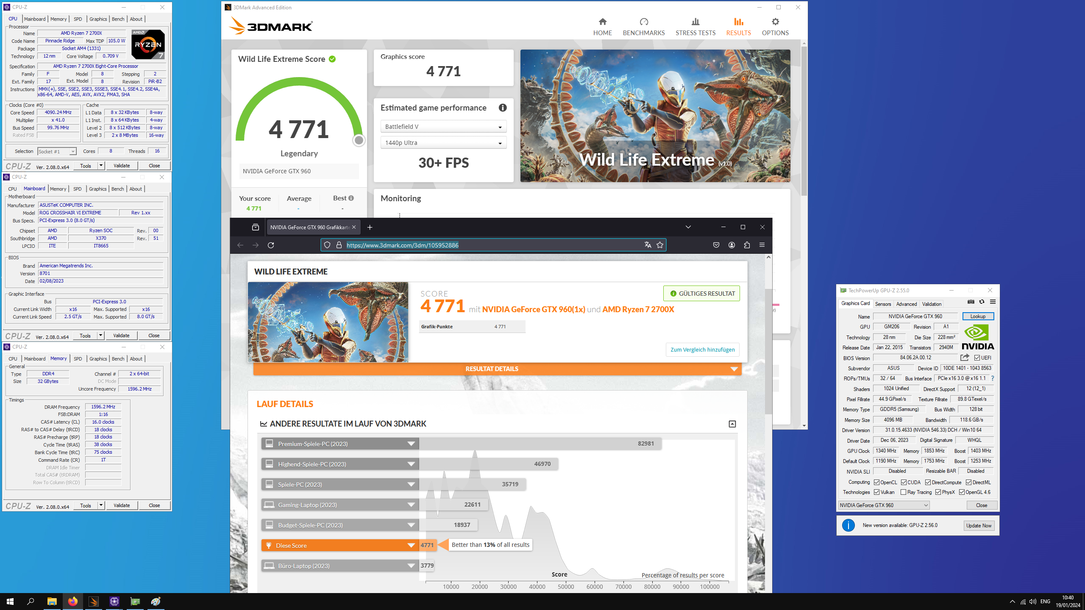The height and width of the screenshot is (610, 1085).
Task: Open 3DMark from the Windows taskbar
Action: (x=93, y=601)
